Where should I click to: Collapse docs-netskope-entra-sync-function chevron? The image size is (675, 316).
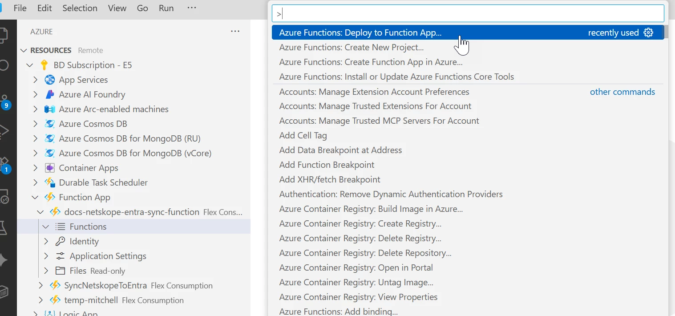click(x=41, y=212)
